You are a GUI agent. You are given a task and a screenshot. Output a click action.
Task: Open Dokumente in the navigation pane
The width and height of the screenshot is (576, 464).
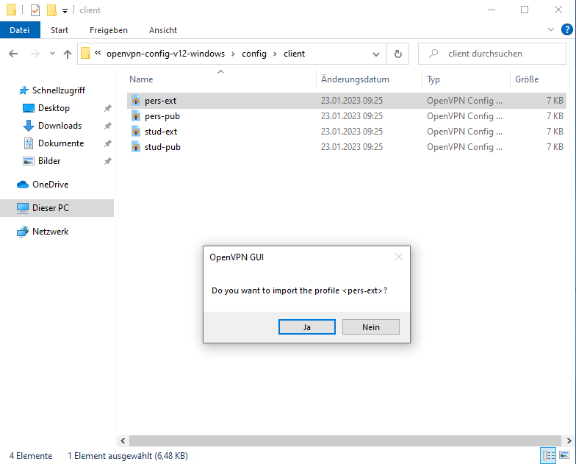pyautogui.click(x=61, y=143)
